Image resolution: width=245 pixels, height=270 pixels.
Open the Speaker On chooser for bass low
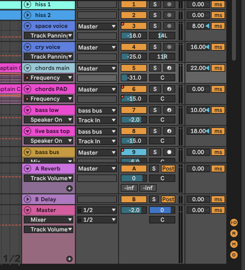tap(48, 120)
